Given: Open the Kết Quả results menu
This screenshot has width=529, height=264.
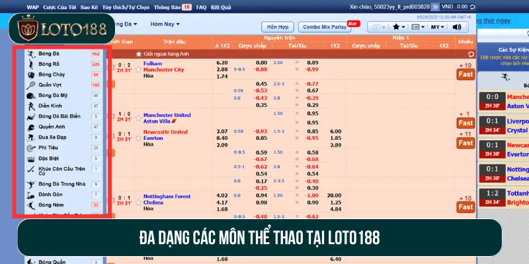Looking at the screenshot, I should click(221, 7).
